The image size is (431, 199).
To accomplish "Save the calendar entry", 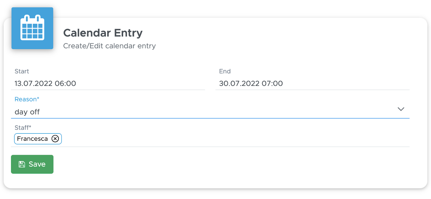I will 32,164.
